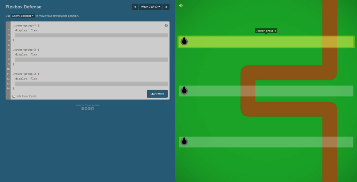Select the tower in second tower group
The height and width of the screenshot is (182, 357).
(x=184, y=91)
